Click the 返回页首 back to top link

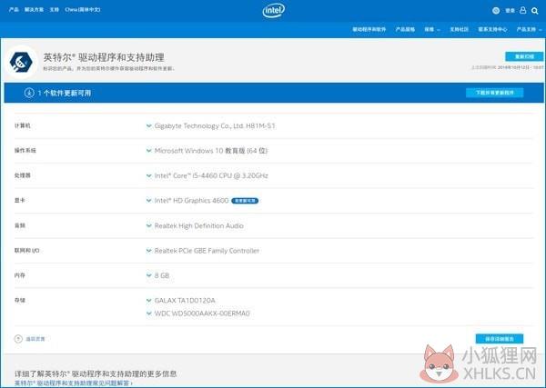pyautogui.click(x=35, y=339)
